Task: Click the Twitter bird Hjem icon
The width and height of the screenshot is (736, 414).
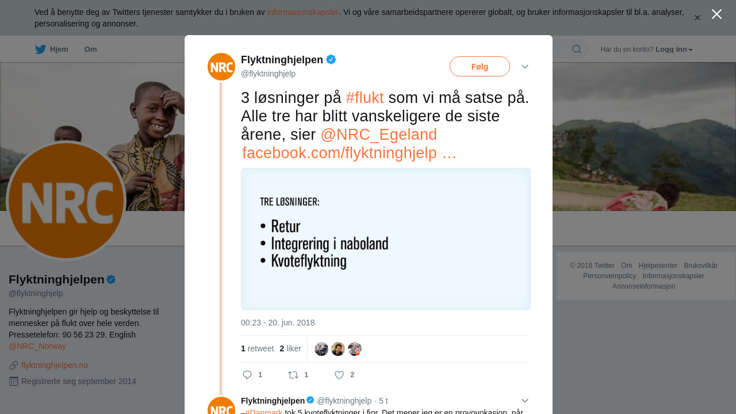Action: coord(41,49)
